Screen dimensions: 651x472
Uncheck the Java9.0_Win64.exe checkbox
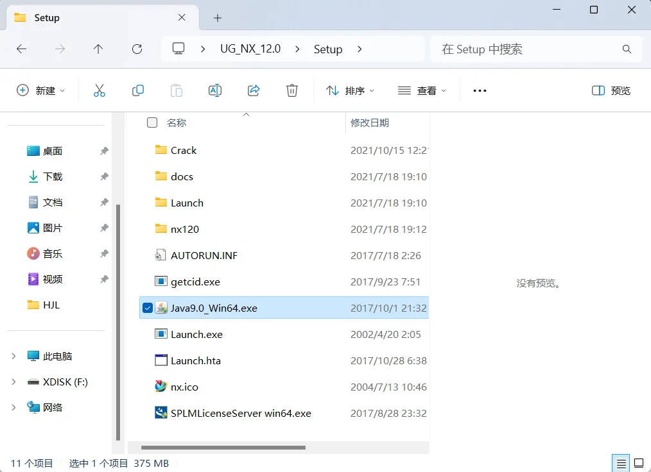[x=148, y=308]
